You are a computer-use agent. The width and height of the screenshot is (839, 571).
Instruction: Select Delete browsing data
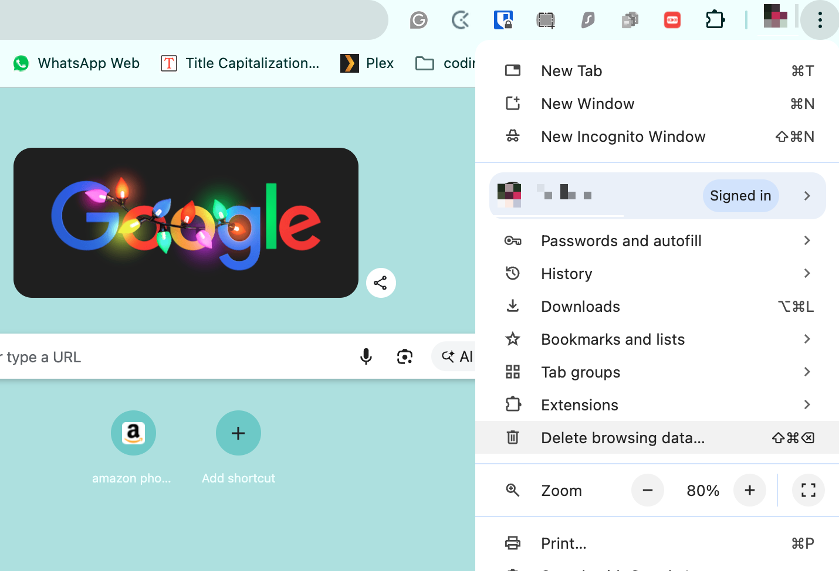tap(623, 437)
